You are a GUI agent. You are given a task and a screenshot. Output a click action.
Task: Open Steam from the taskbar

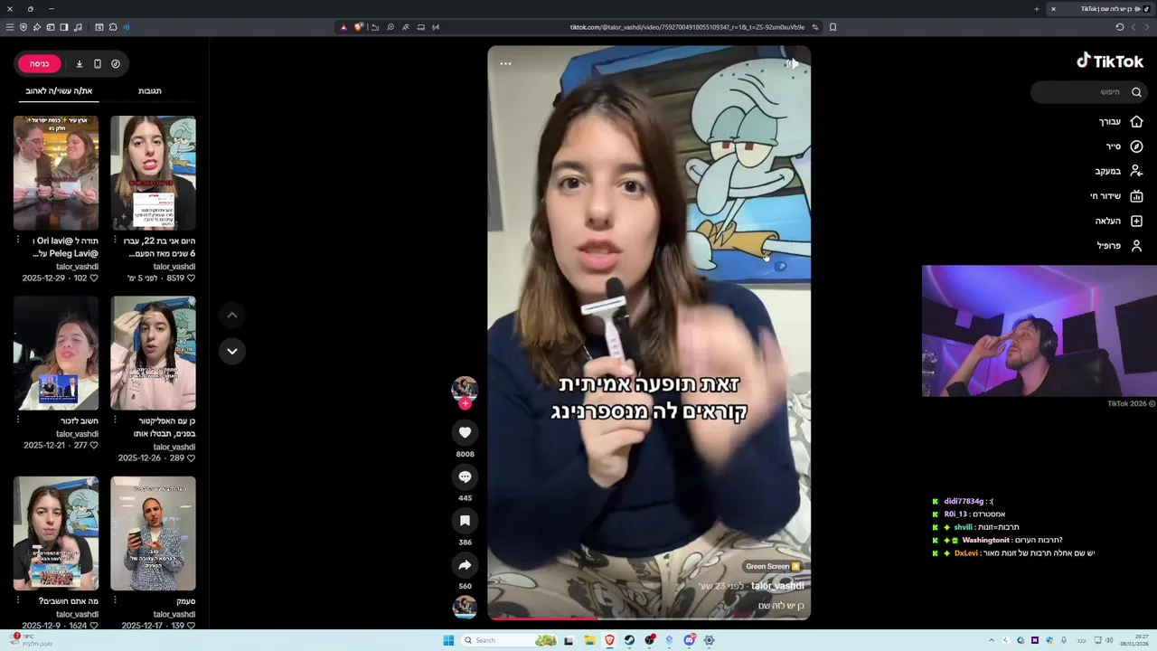(629, 640)
